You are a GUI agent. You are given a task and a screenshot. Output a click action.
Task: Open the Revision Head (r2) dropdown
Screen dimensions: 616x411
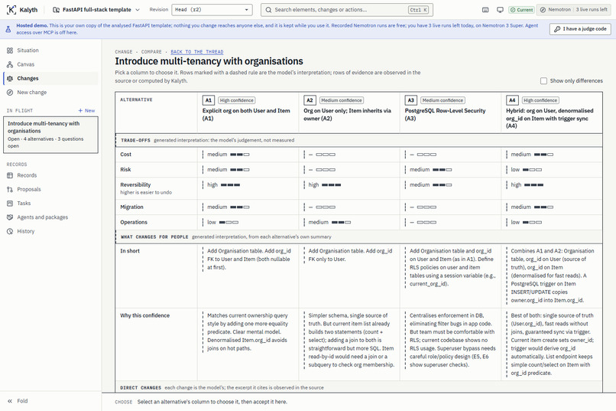(x=212, y=10)
